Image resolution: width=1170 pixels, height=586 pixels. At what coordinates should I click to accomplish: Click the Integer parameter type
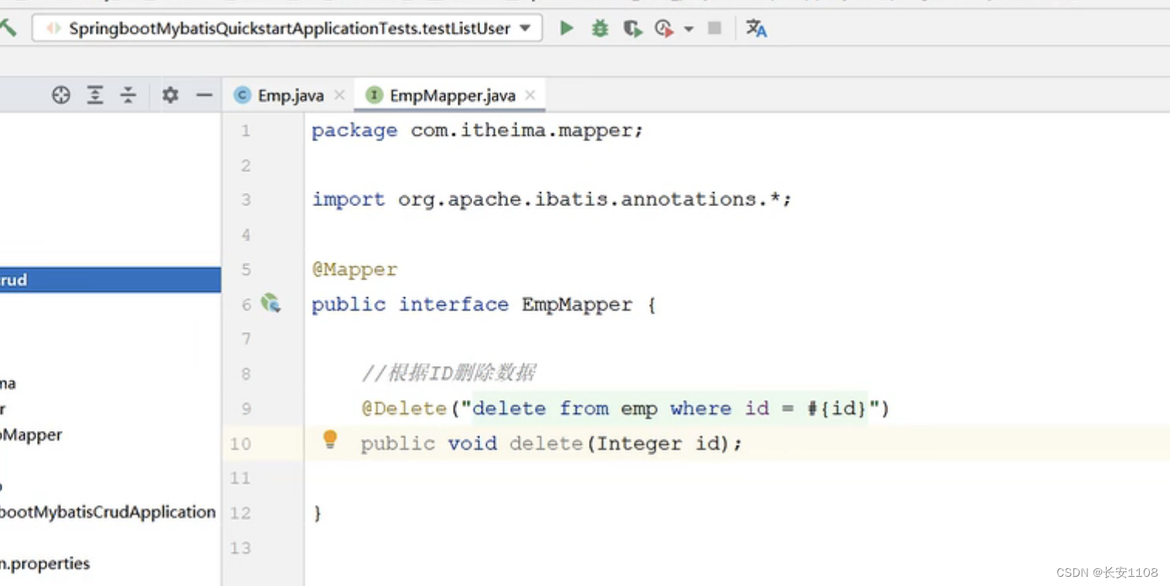640,444
